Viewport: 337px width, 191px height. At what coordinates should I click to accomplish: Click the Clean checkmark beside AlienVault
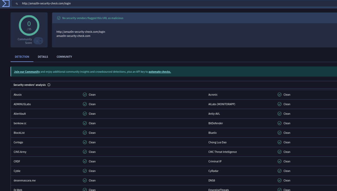coord(85,113)
